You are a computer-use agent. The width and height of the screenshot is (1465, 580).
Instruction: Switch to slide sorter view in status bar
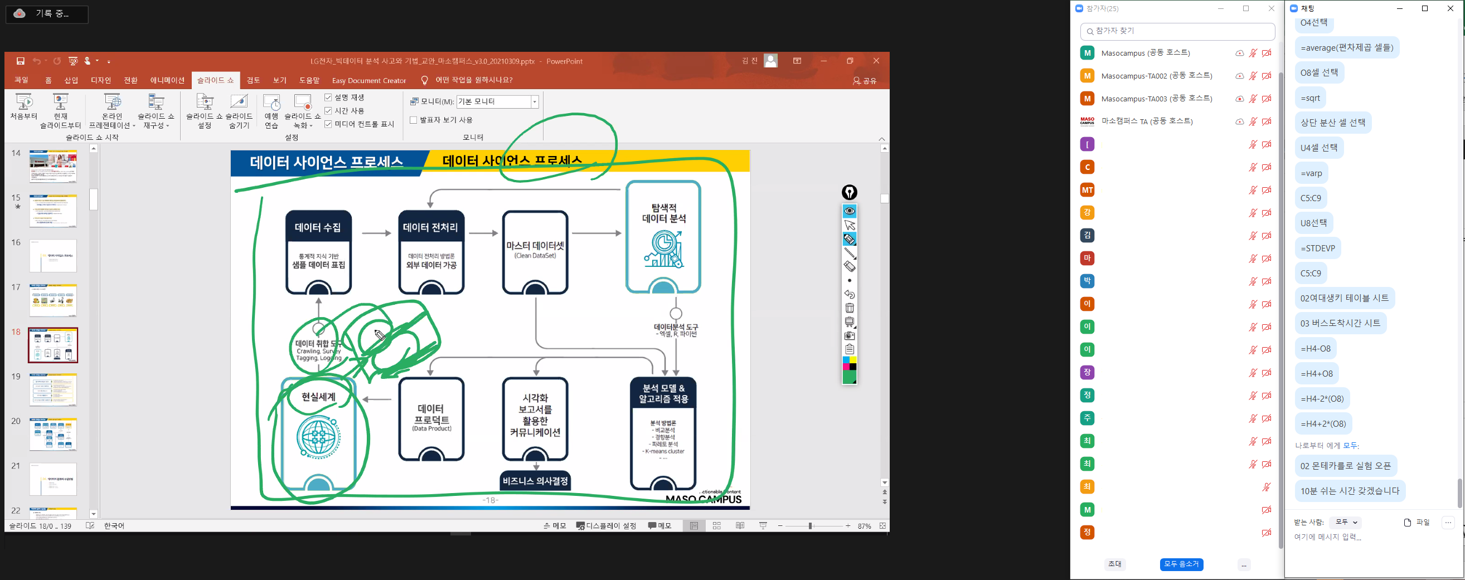(716, 526)
